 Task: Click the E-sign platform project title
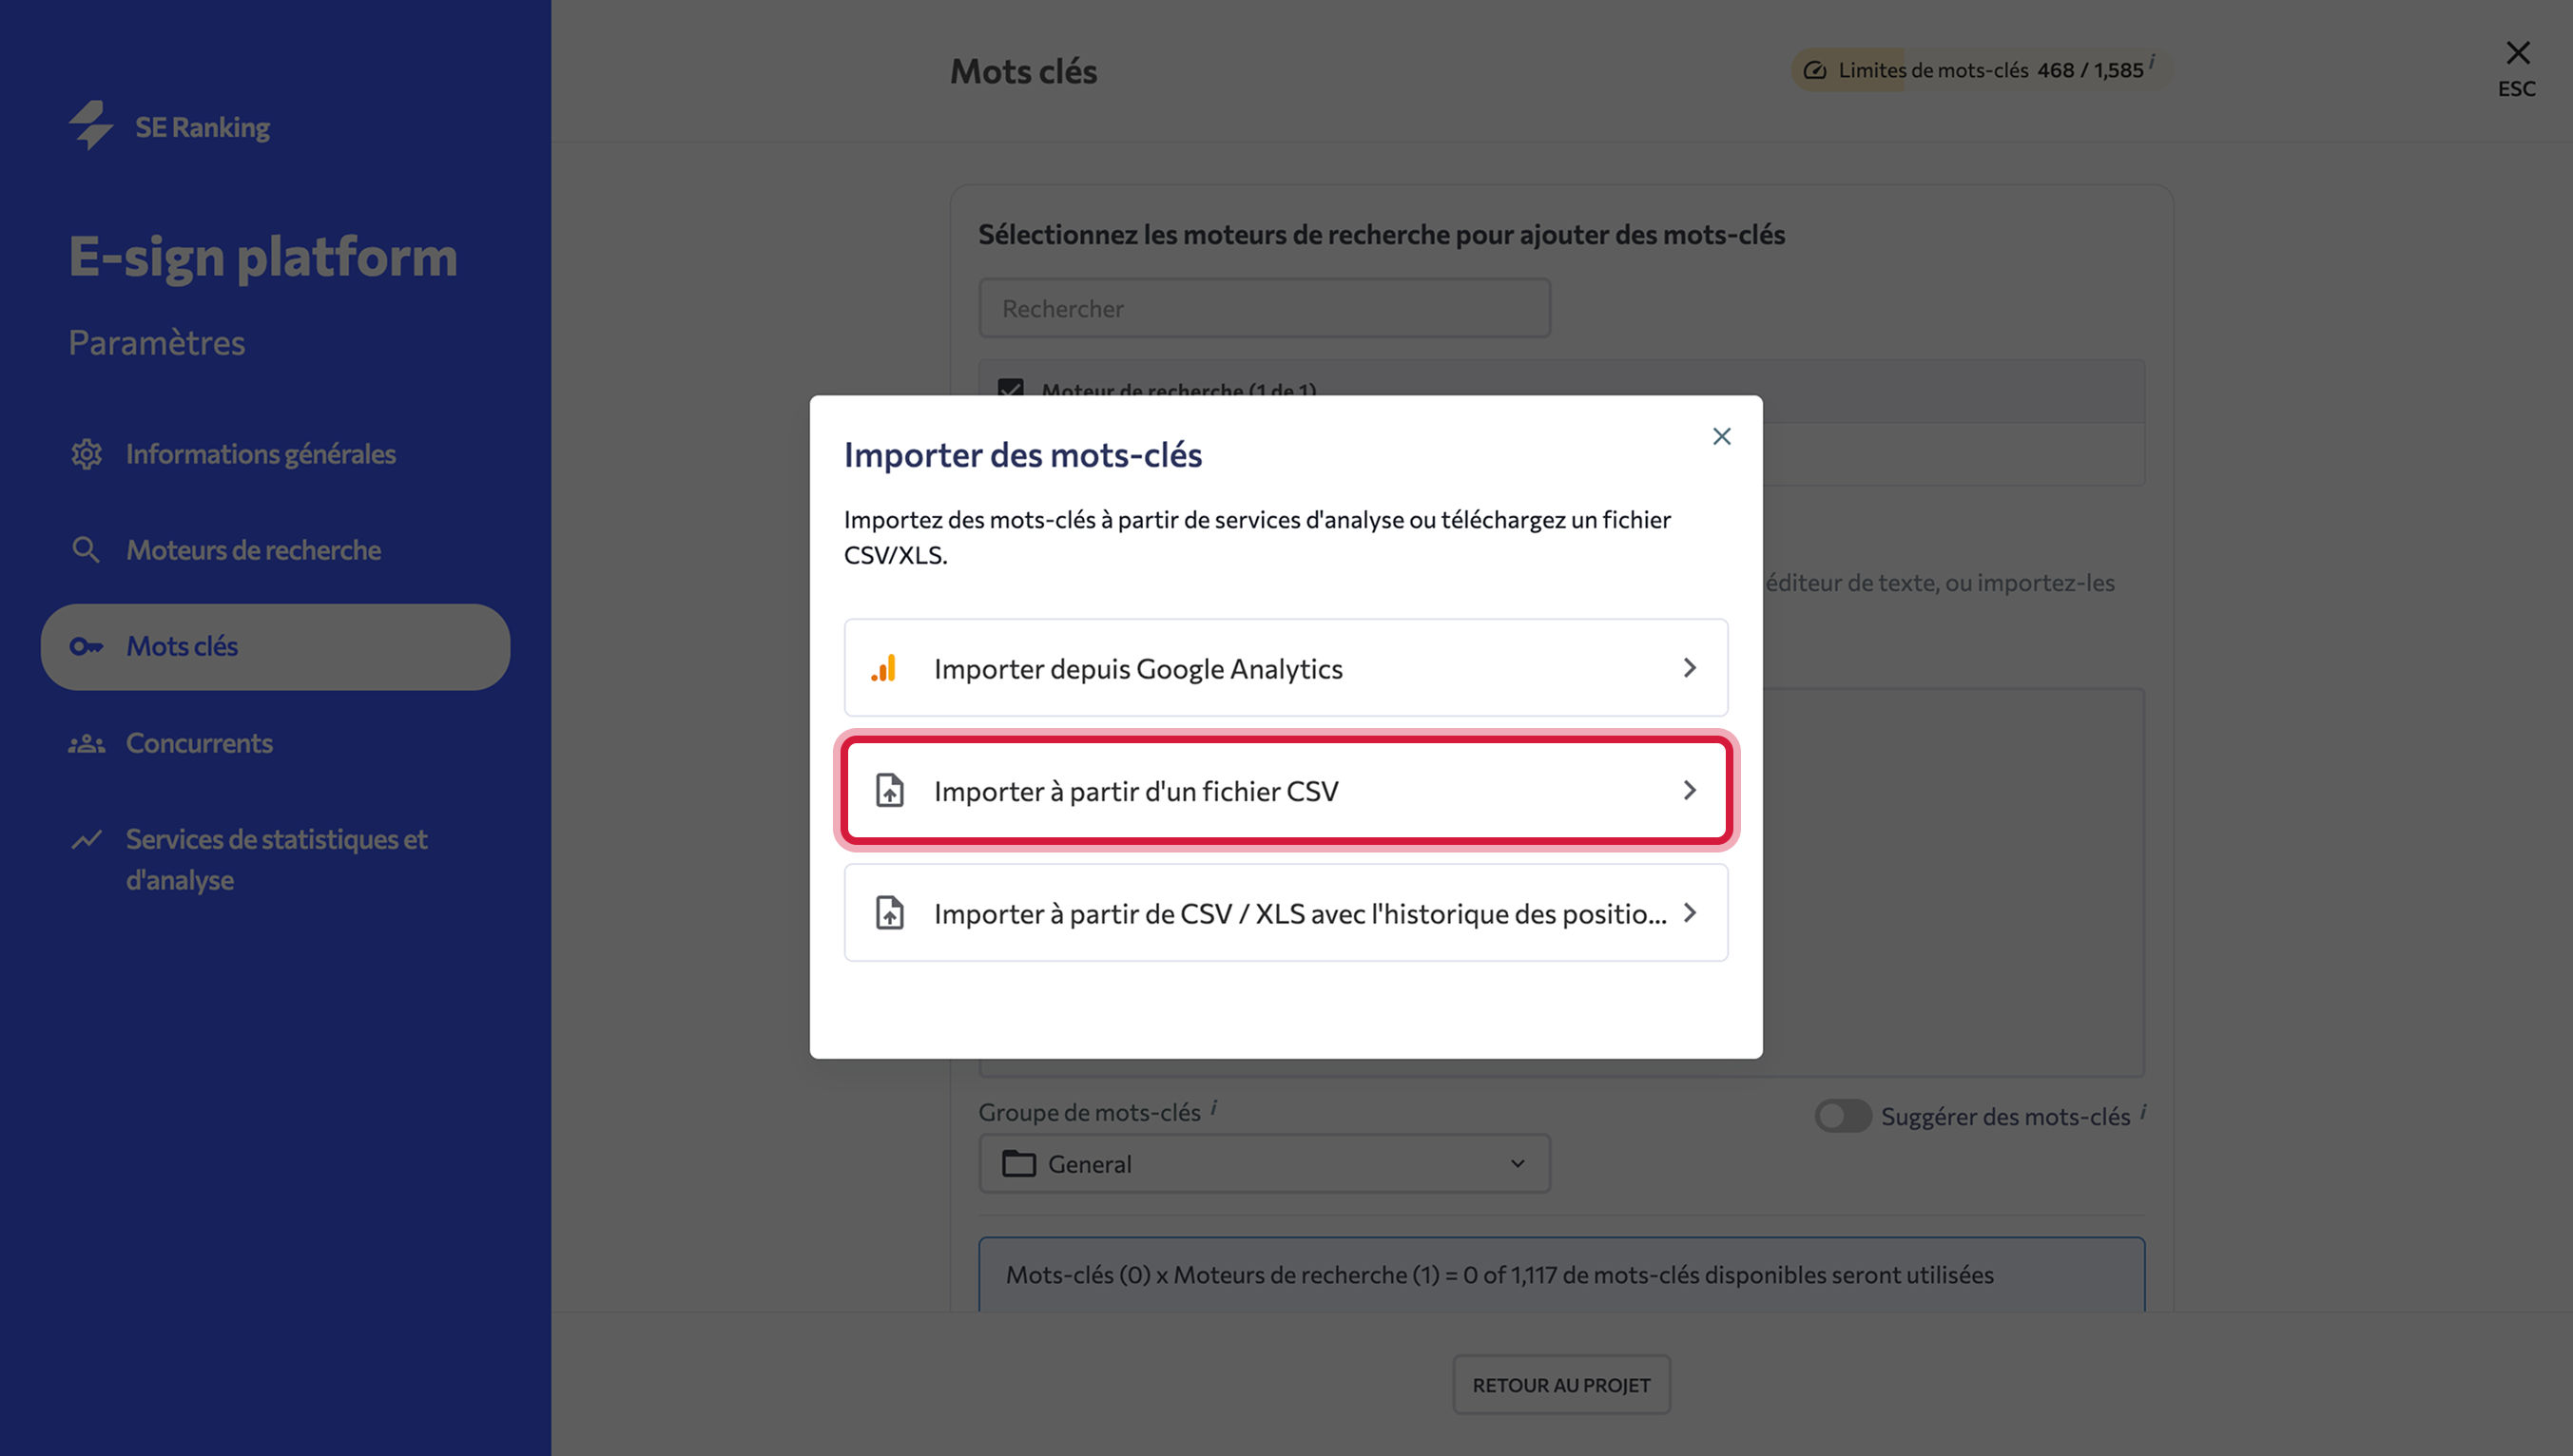(263, 257)
